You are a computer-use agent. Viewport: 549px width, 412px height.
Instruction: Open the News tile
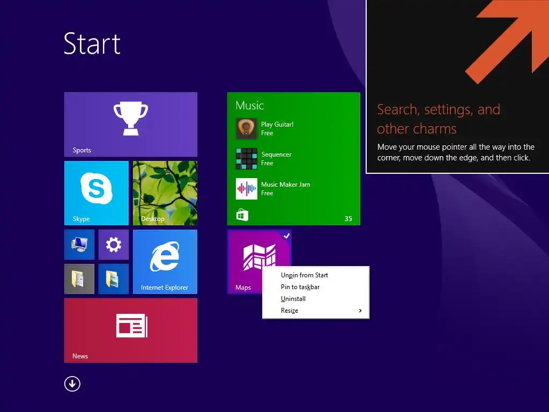(131, 330)
